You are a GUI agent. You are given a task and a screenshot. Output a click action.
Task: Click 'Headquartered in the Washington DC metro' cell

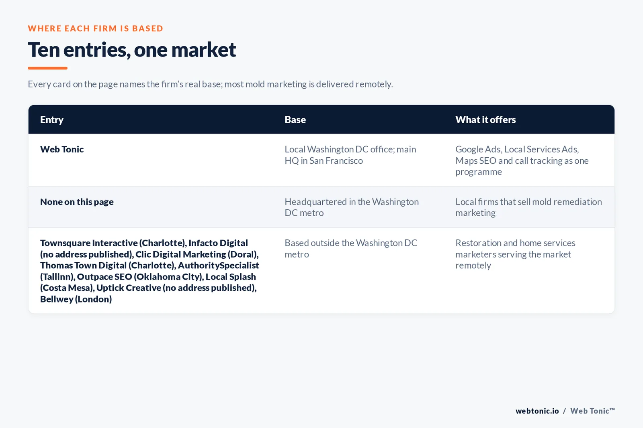352,207
